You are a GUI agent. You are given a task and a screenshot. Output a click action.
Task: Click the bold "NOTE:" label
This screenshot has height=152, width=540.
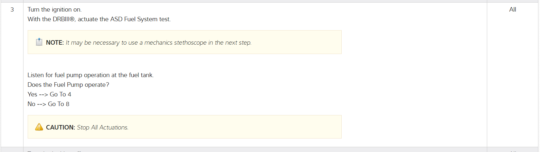[x=55, y=42]
